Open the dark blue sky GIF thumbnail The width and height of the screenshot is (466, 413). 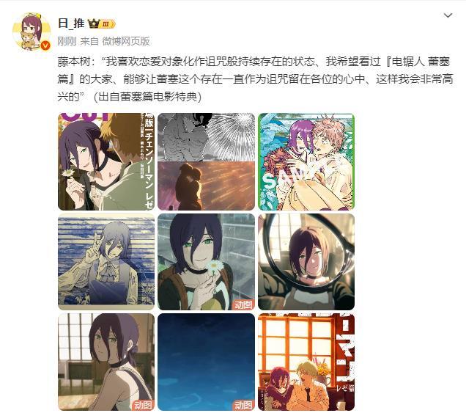click(206, 362)
